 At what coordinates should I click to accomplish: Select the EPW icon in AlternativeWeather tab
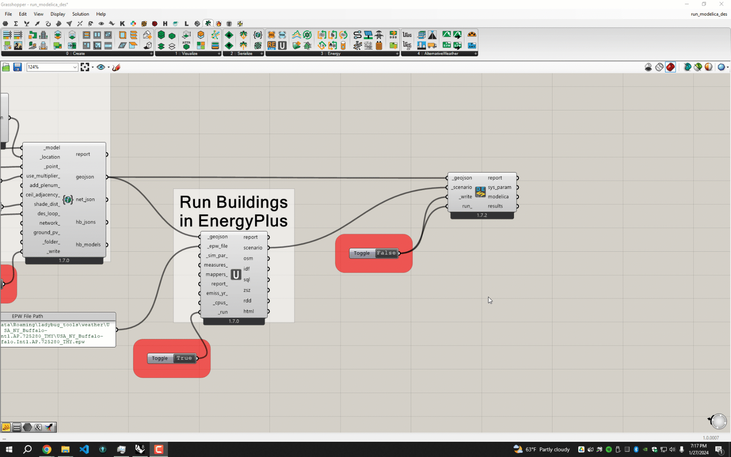point(447,45)
